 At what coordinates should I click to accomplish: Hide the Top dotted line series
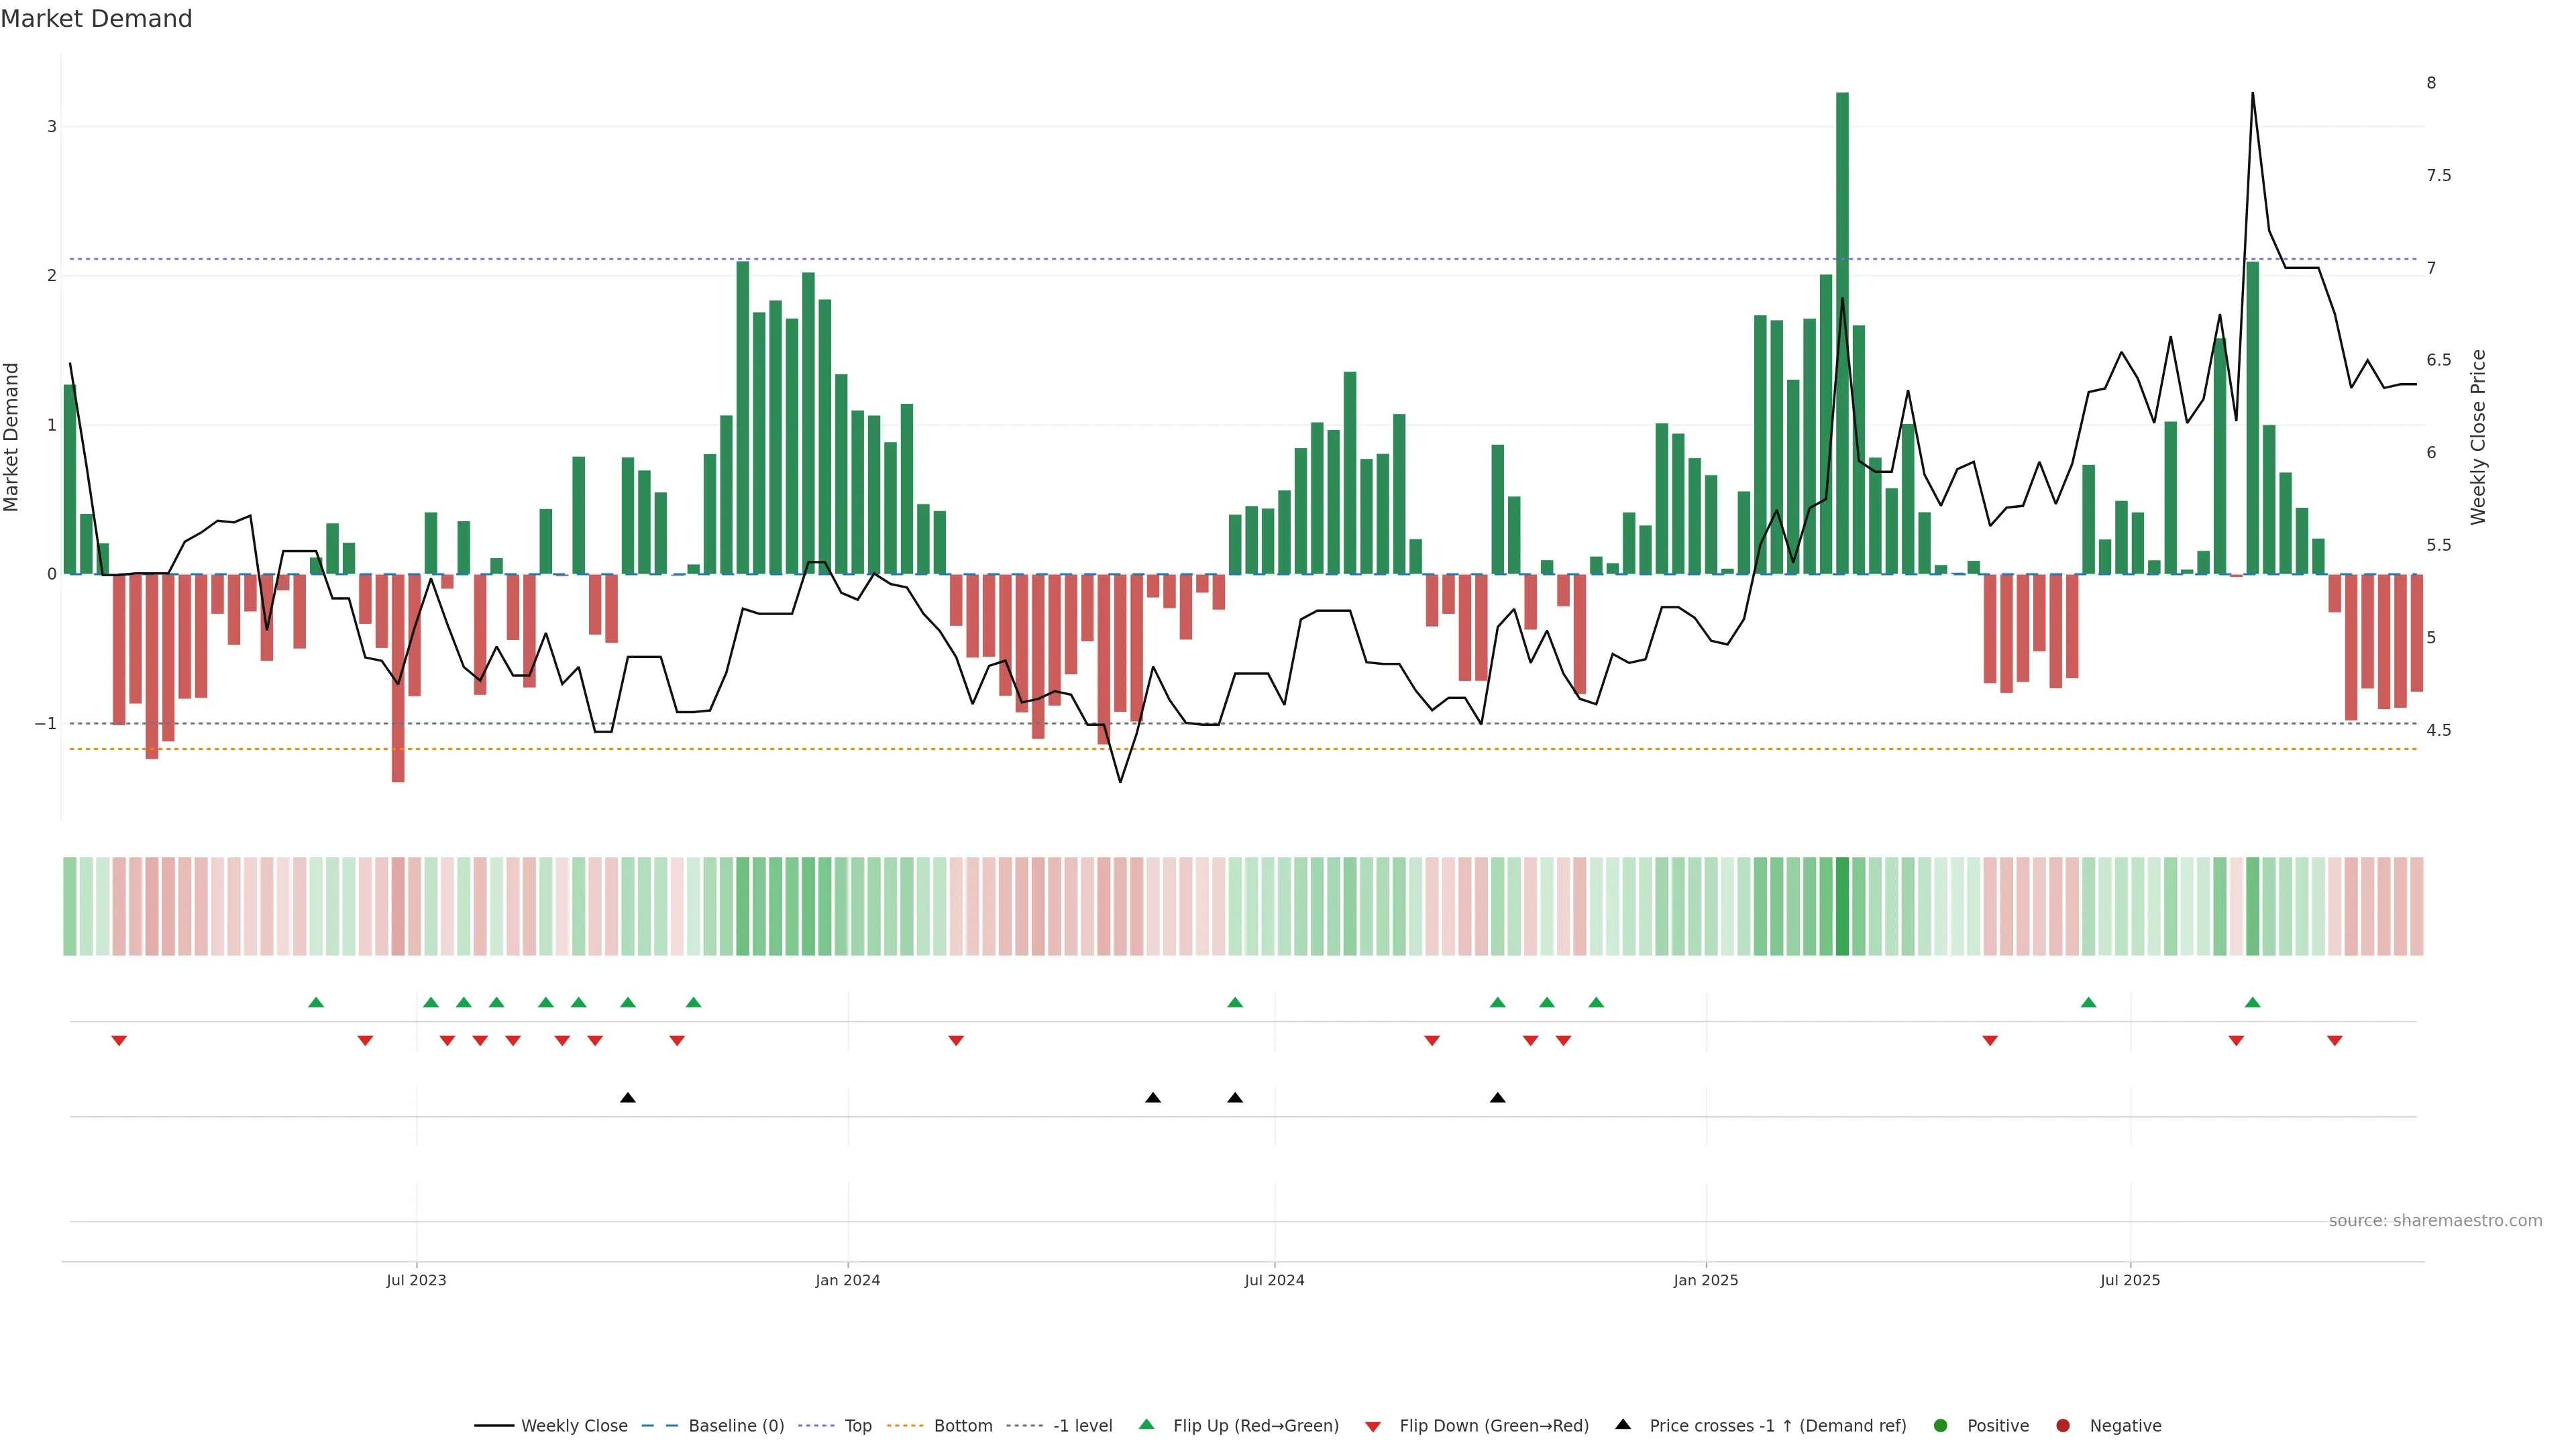point(857,1426)
